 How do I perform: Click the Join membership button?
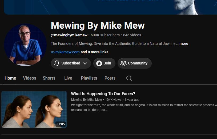coord(104,63)
